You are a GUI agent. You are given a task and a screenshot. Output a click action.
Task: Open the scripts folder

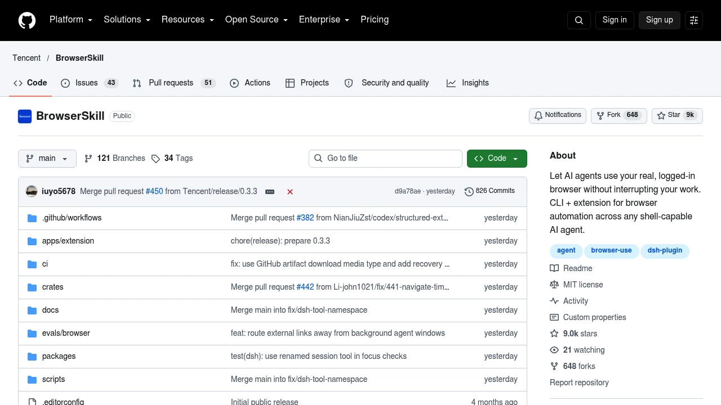click(54, 379)
